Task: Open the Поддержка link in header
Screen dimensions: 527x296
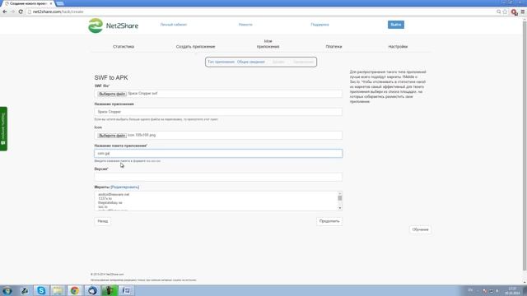Action: tap(319, 25)
